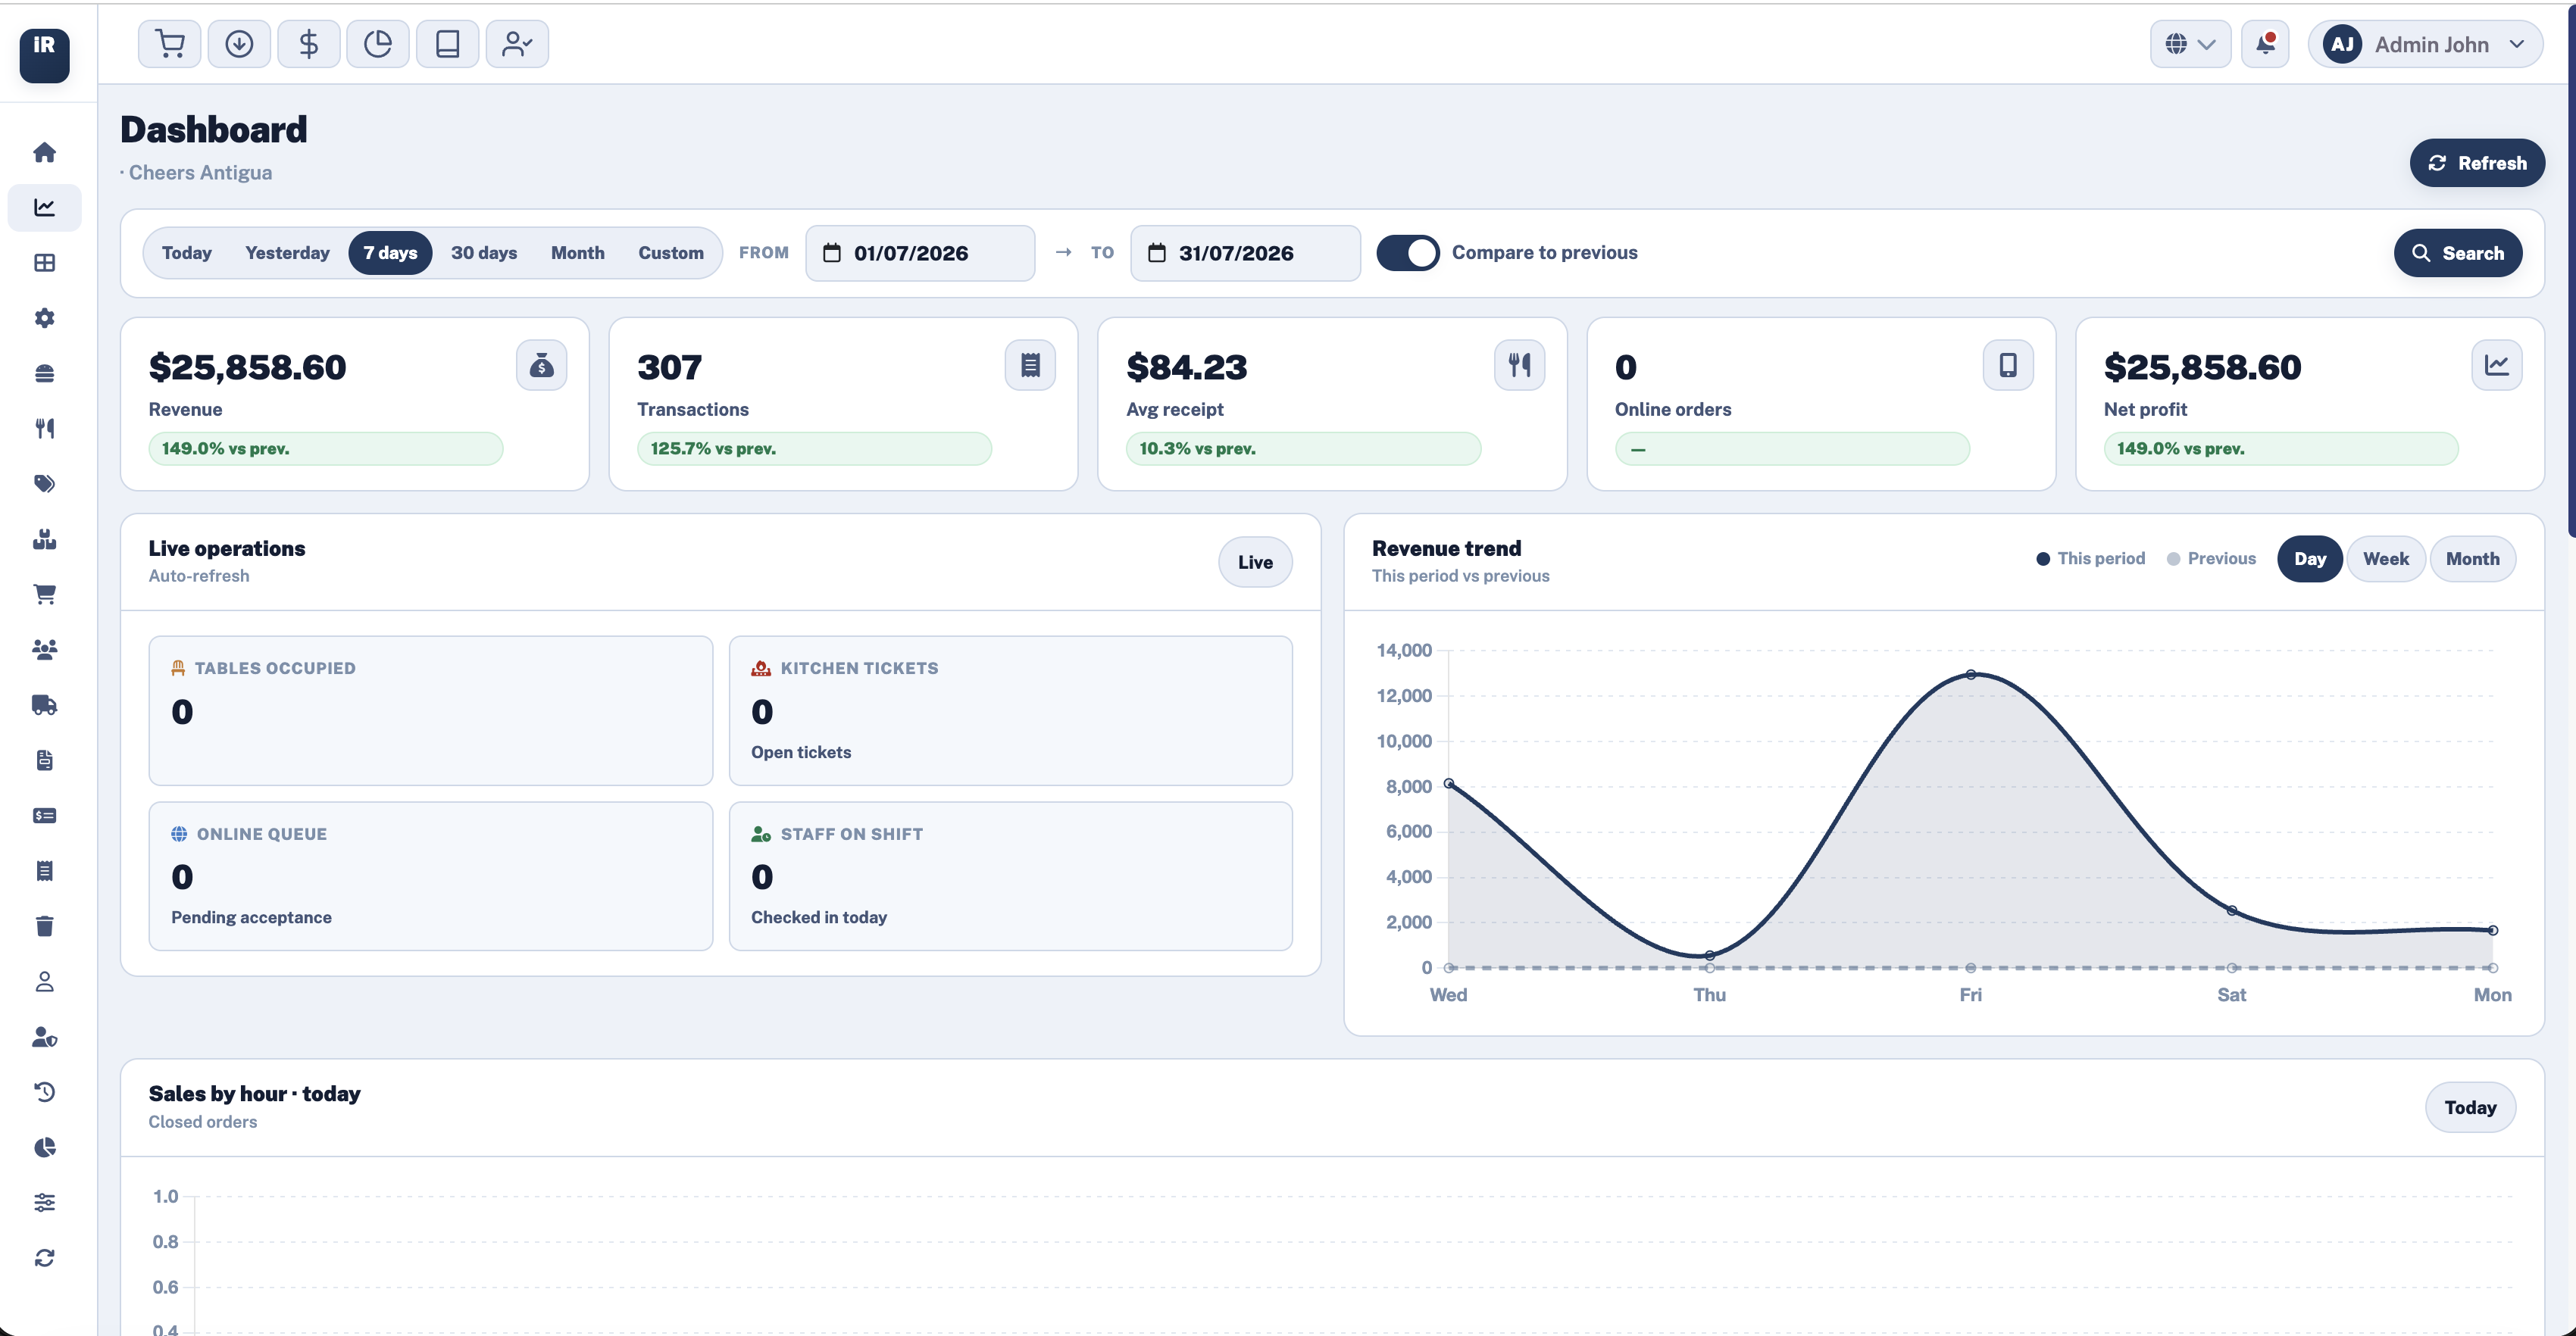This screenshot has height=1336, width=2576.
Task: Click the trash bin sidebar icon
Action: [44, 926]
